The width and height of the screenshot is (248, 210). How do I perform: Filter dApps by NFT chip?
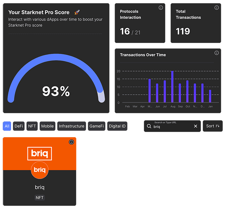pyautogui.click(x=32, y=126)
